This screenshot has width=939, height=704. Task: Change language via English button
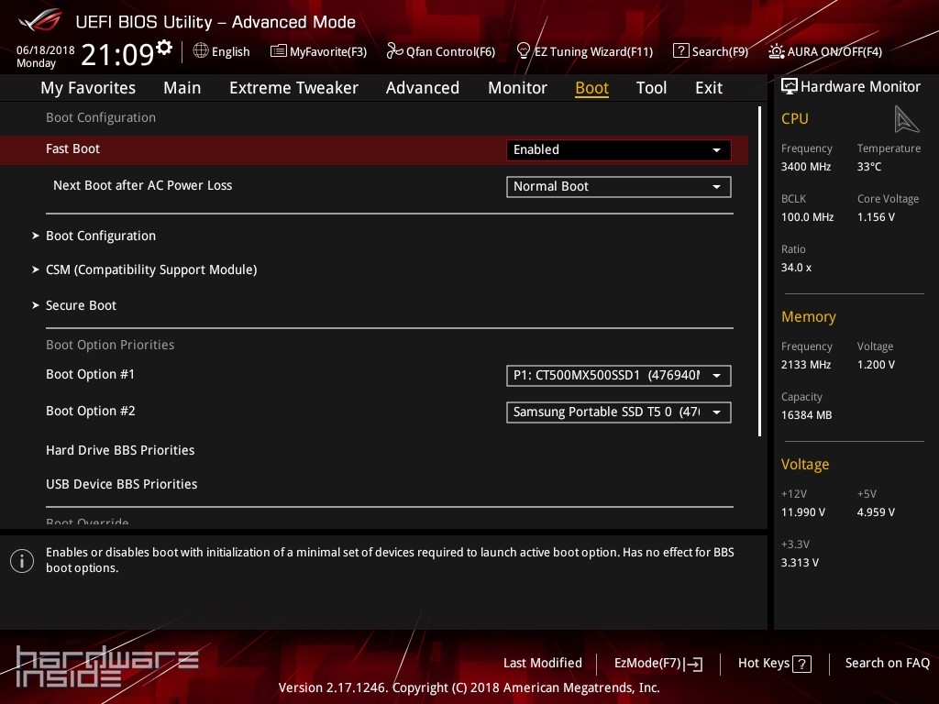(230, 51)
